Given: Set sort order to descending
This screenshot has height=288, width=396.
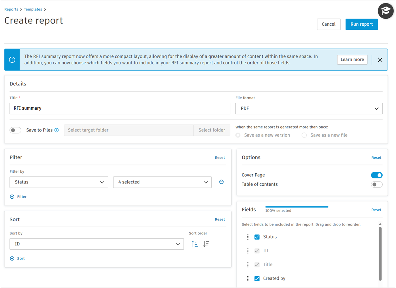Looking at the screenshot, I should click(x=206, y=244).
